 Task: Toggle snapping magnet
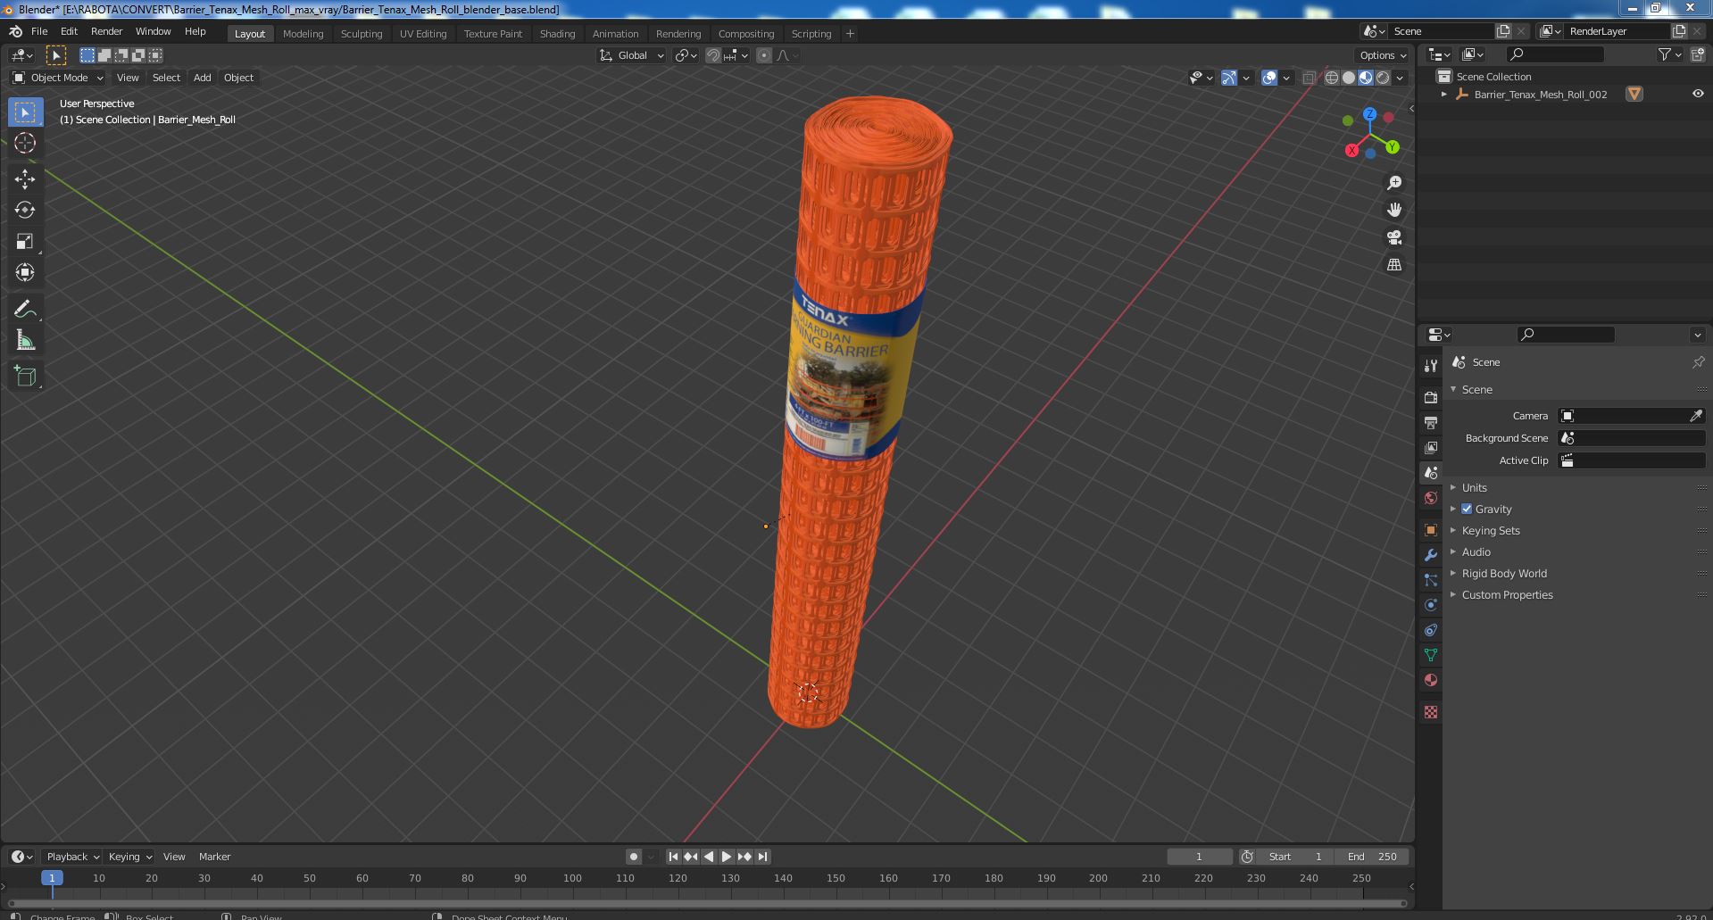[713, 55]
